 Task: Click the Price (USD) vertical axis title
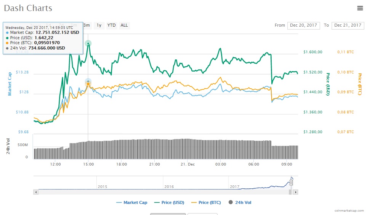(x=328, y=84)
